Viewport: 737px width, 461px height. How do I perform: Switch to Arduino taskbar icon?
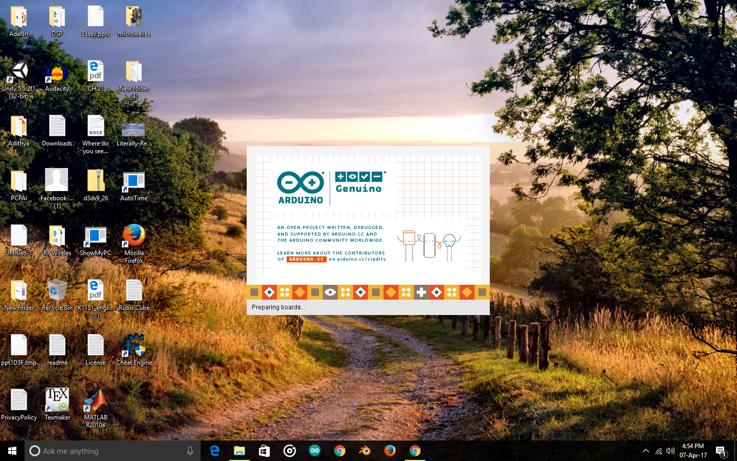coord(315,451)
